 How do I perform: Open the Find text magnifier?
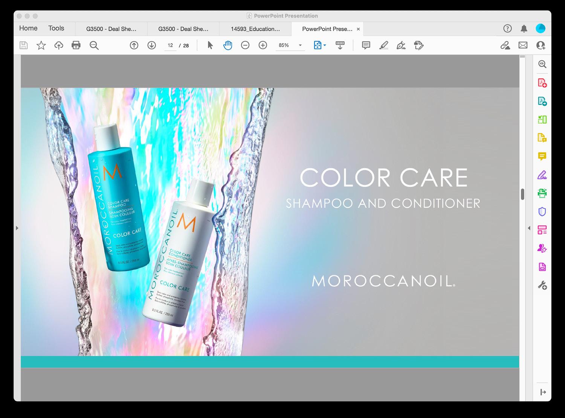point(94,46)
